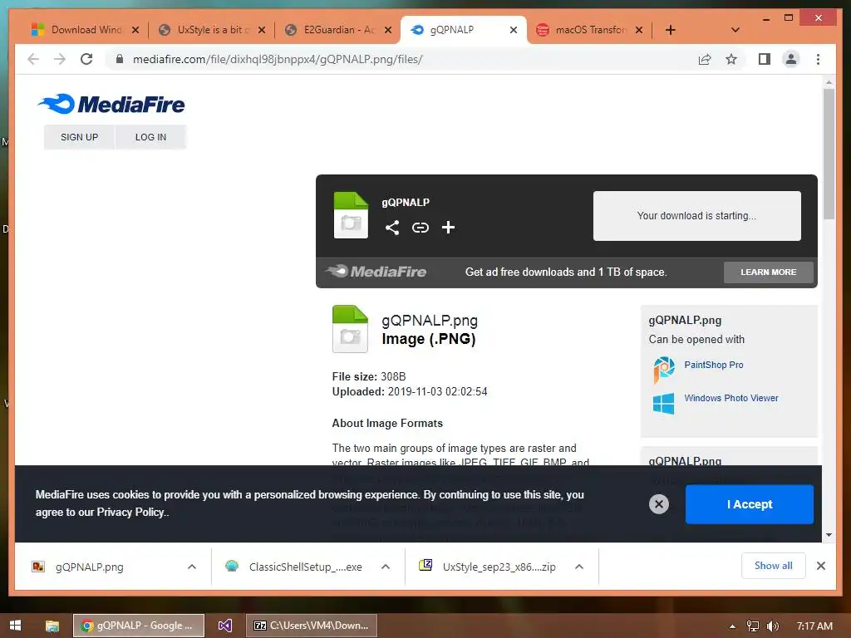Image resolution: width=851 pixels, height=638 pixels.
Task: Click the padlock site info icon
Action: pyautogui.click(x=120, y=59)
